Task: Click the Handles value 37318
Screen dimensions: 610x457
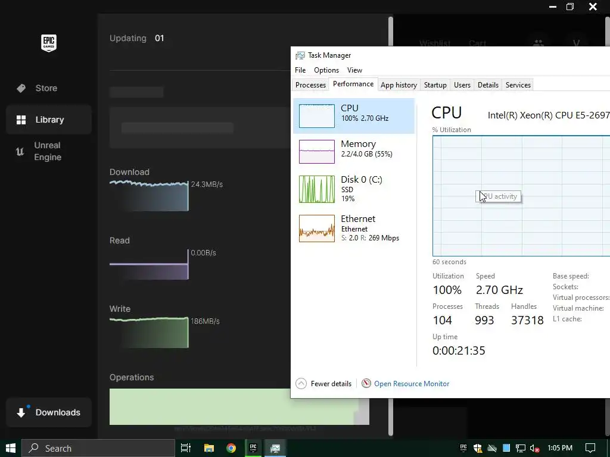Action: click(527, 320)
